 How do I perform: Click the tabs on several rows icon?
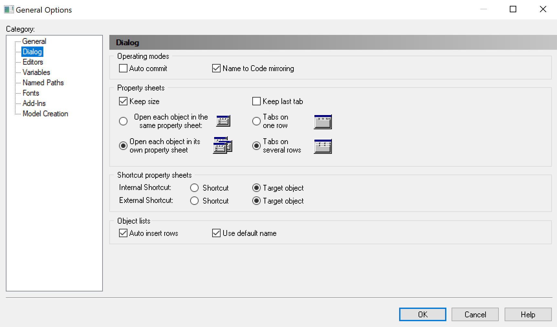[x=323, y=146]
